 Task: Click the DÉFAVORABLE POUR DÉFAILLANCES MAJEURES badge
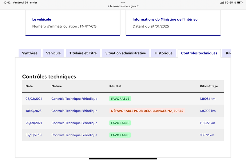point(147,111)
